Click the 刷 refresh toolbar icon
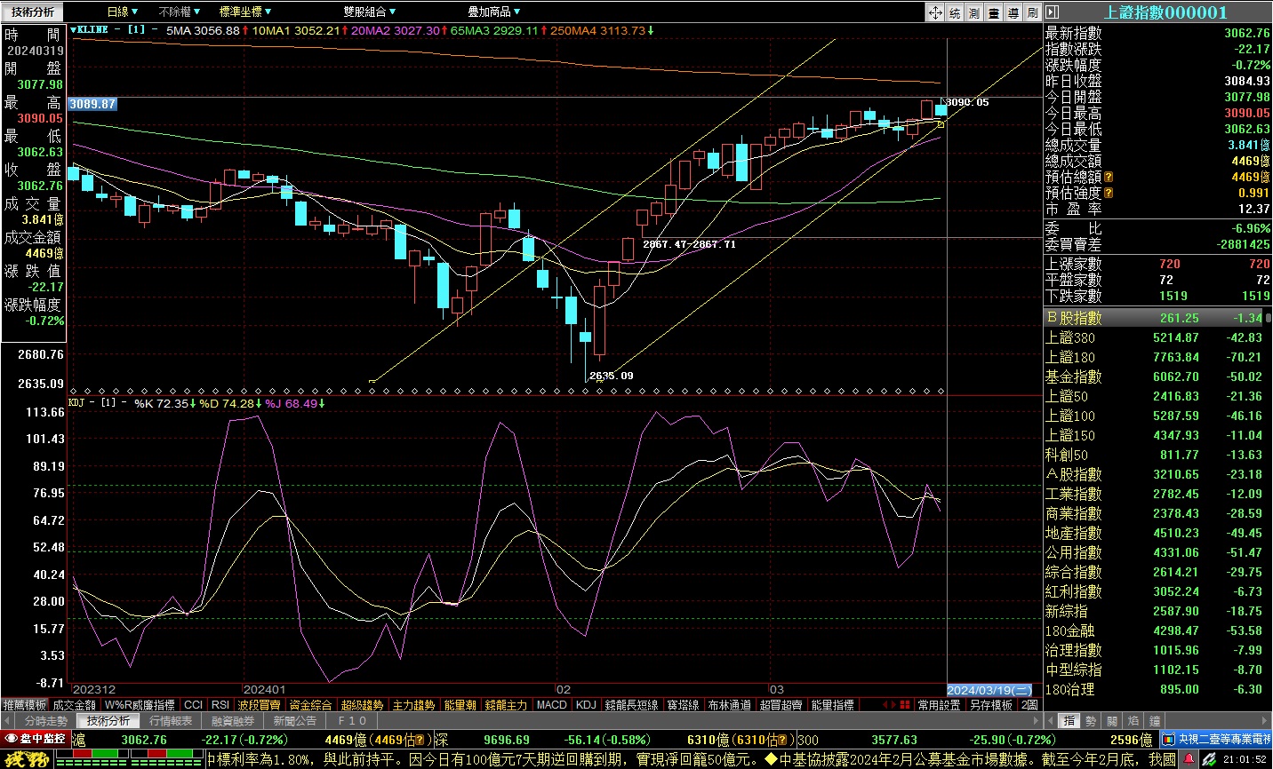The height and width of the screenshot is (769, 1273). click(x=1032, y=12)
